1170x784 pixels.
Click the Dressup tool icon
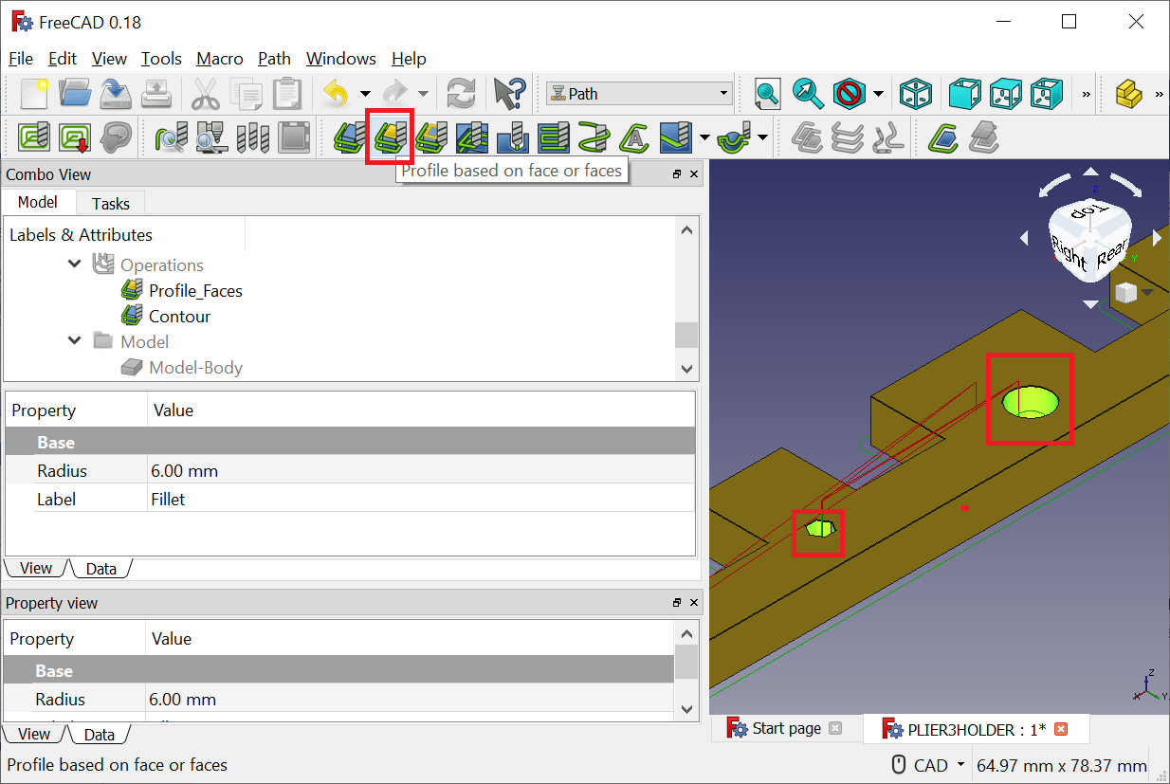point(735,137)
